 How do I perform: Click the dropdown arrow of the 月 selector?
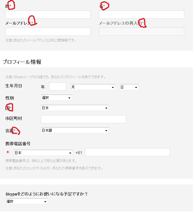pos(113,87)
